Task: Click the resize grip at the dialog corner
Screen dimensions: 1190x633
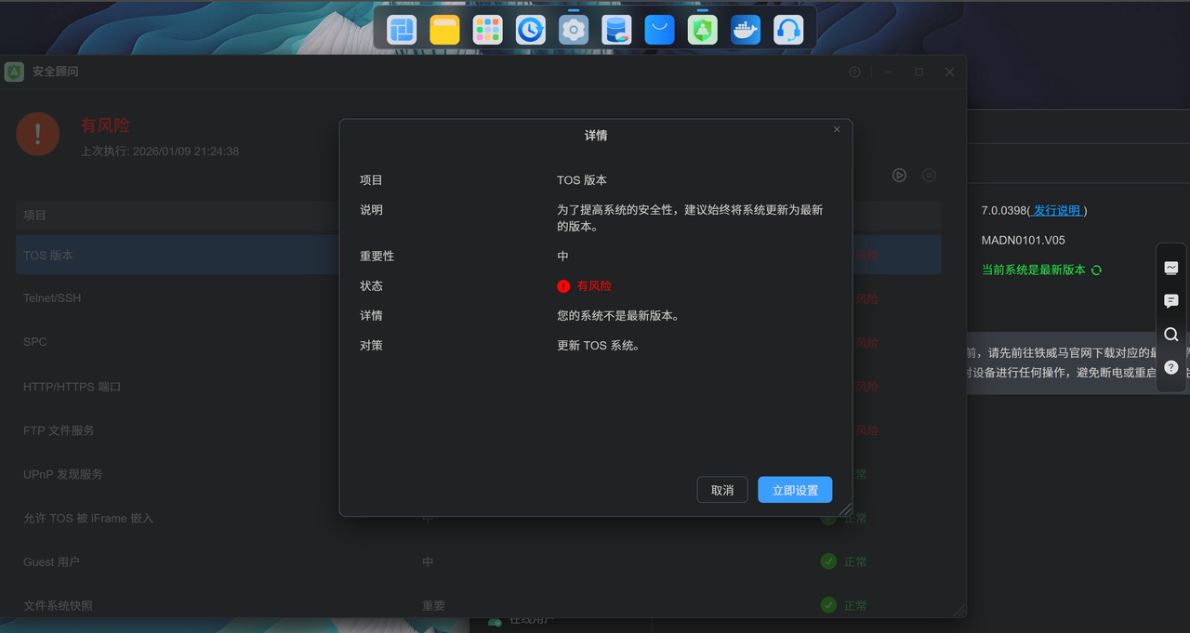Action: [x=845, y=509]
